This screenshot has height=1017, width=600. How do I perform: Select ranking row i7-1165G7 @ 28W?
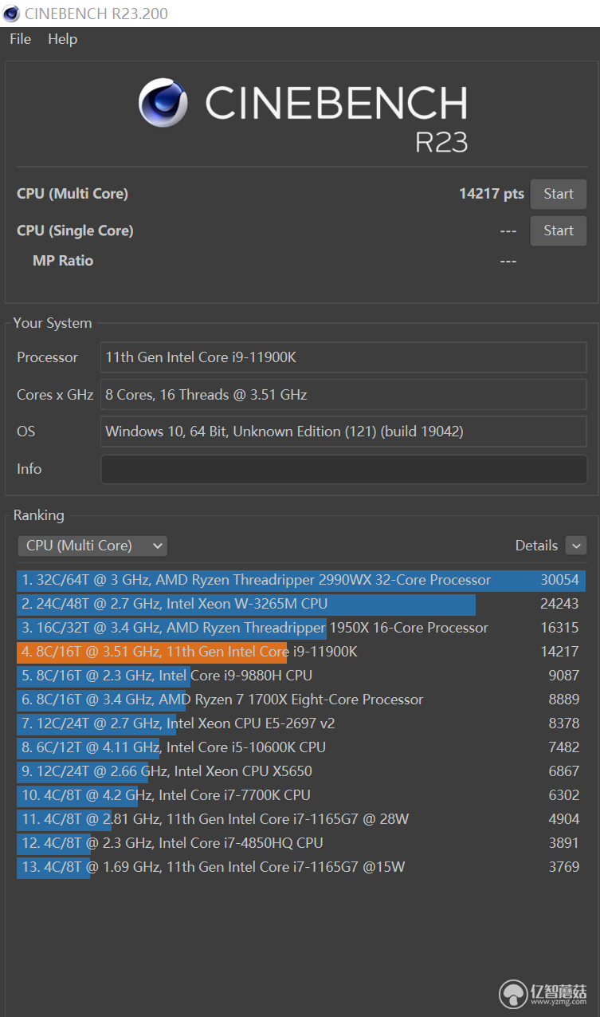pos(301,819)
